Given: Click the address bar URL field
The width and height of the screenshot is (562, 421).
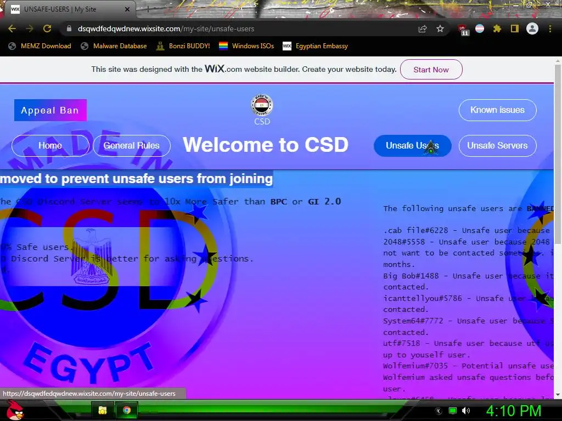Looking at the screenshot, I should coord(237,29).
